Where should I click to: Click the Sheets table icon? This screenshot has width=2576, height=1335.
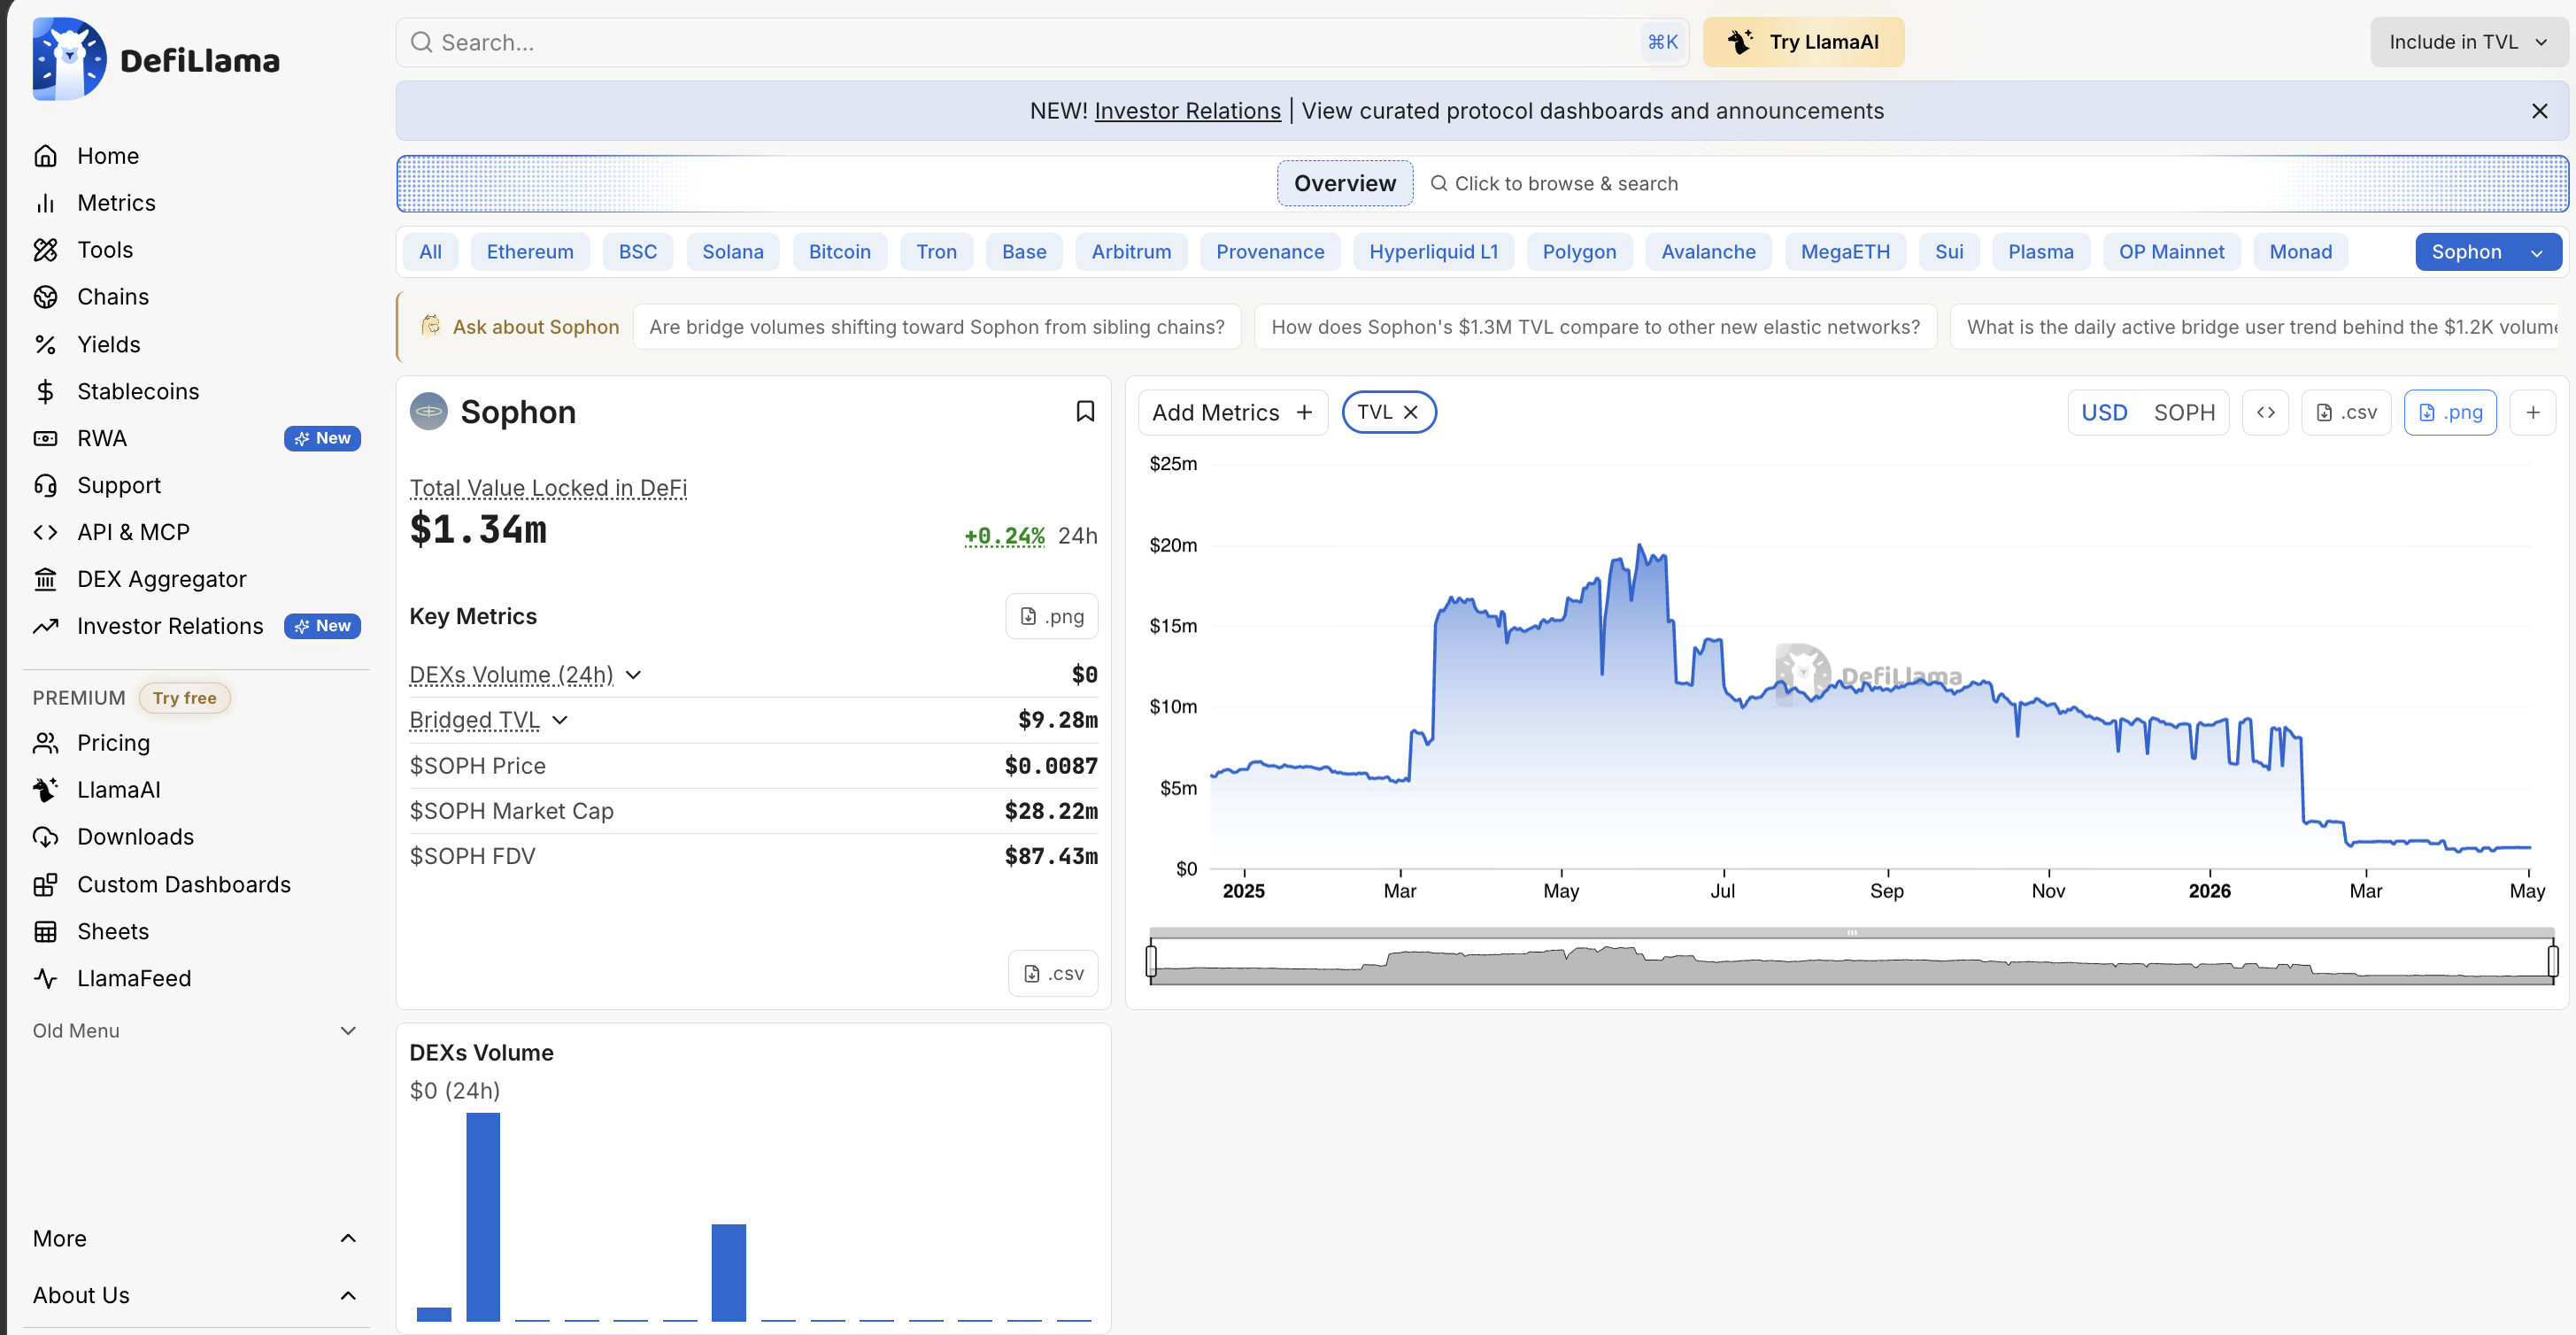pyautogui.click(x=45, y=932)
